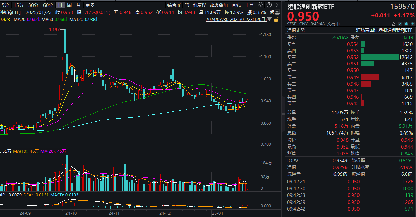
Task: Click the monitor icon beside 额
Action: point(277,12)
